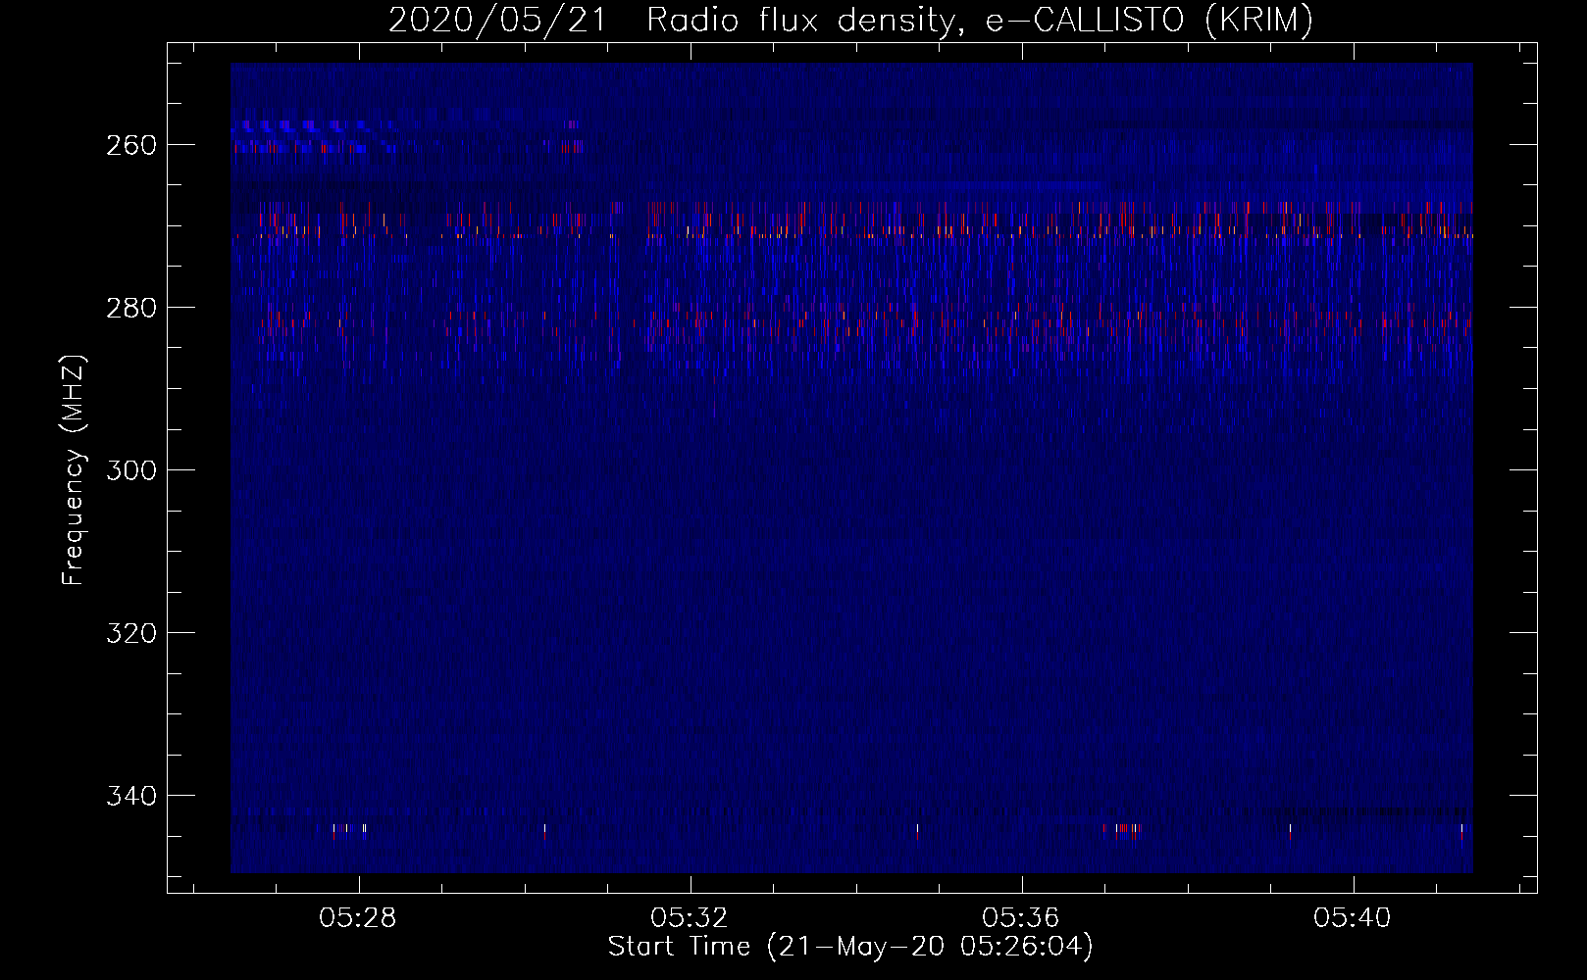Select the date text "2020/05/21" in the title
The image size is (1587, 980).
coord(498,21)
